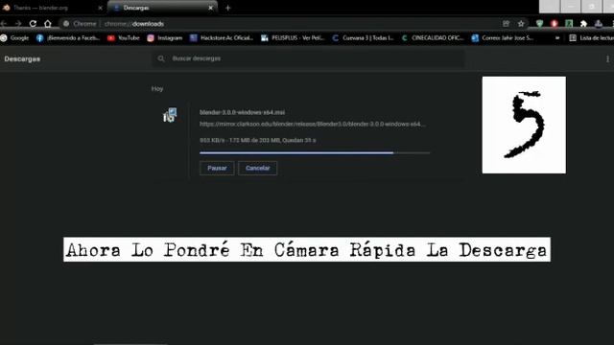Viewport: 614px width, 345px height.
Task: Open the green shield extension
Action: point(539,23)
